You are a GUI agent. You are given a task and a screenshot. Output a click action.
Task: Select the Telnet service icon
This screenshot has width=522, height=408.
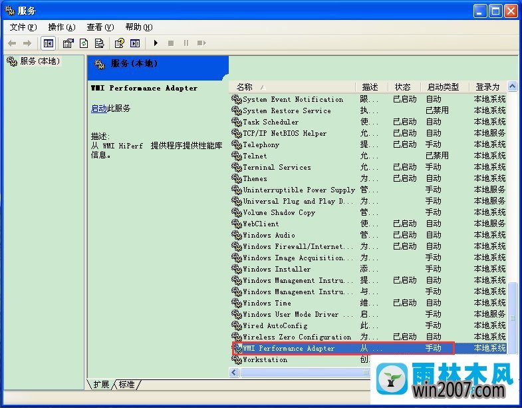coord(236,156)
